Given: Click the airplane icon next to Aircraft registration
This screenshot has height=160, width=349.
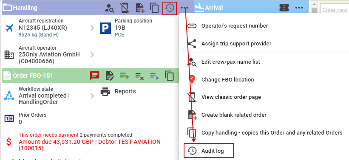Looking at the screenshot, I should (9, 28).
